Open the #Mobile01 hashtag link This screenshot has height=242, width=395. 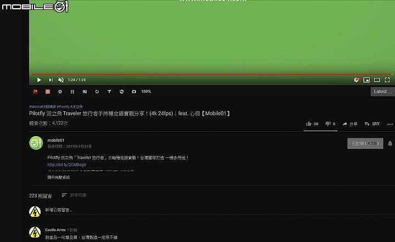43,106
